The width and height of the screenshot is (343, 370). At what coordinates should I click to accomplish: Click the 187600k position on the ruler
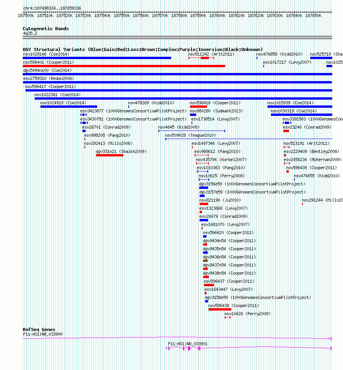click(x=217, y=15)
